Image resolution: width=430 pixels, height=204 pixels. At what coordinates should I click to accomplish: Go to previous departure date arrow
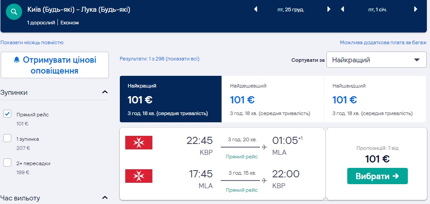click(255, 9)
